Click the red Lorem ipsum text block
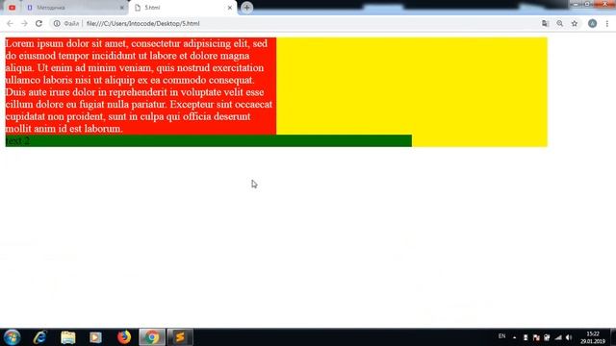Screen dimensions: 616x346 coord(141,86)
